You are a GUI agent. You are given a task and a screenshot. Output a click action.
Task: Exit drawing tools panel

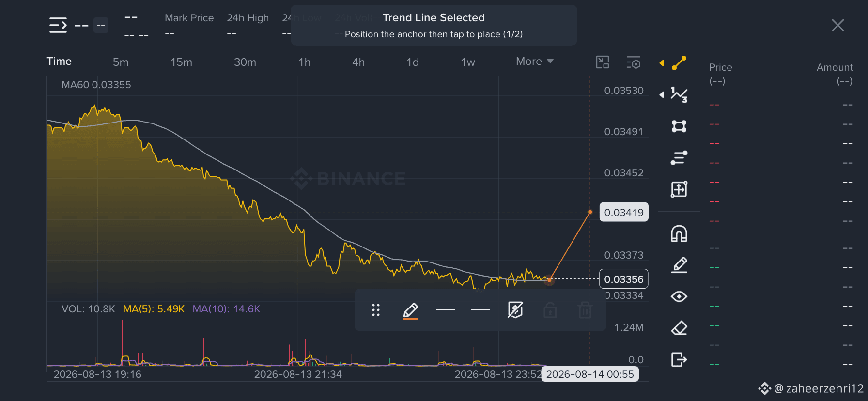tap(679, 359)
